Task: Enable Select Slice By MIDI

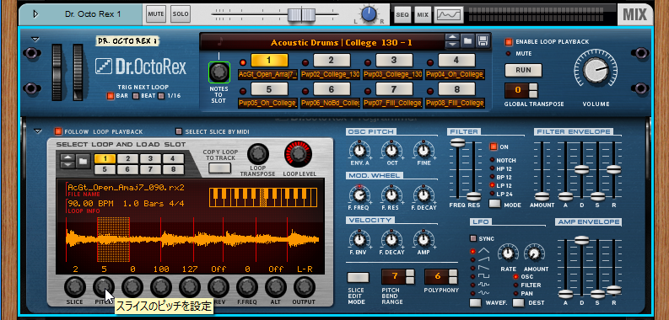Action: tap(179, 131)
